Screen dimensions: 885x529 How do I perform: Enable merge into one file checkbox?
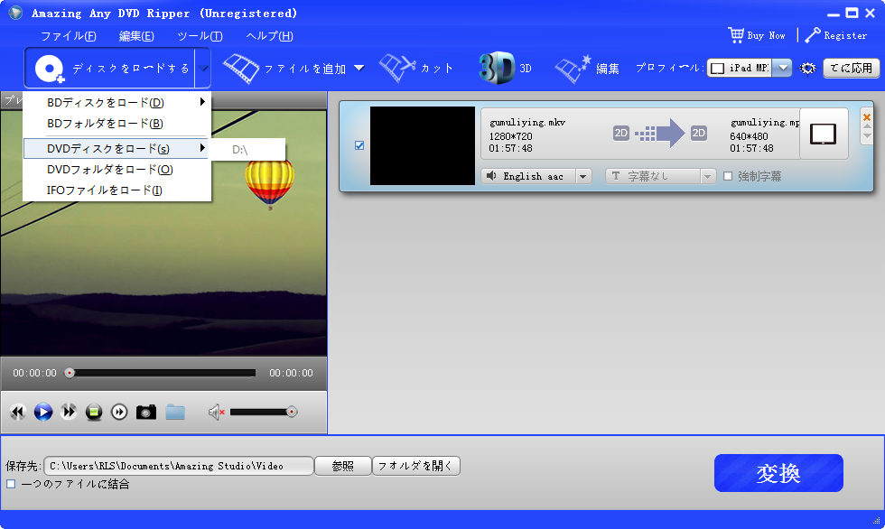tap(11, 484)
